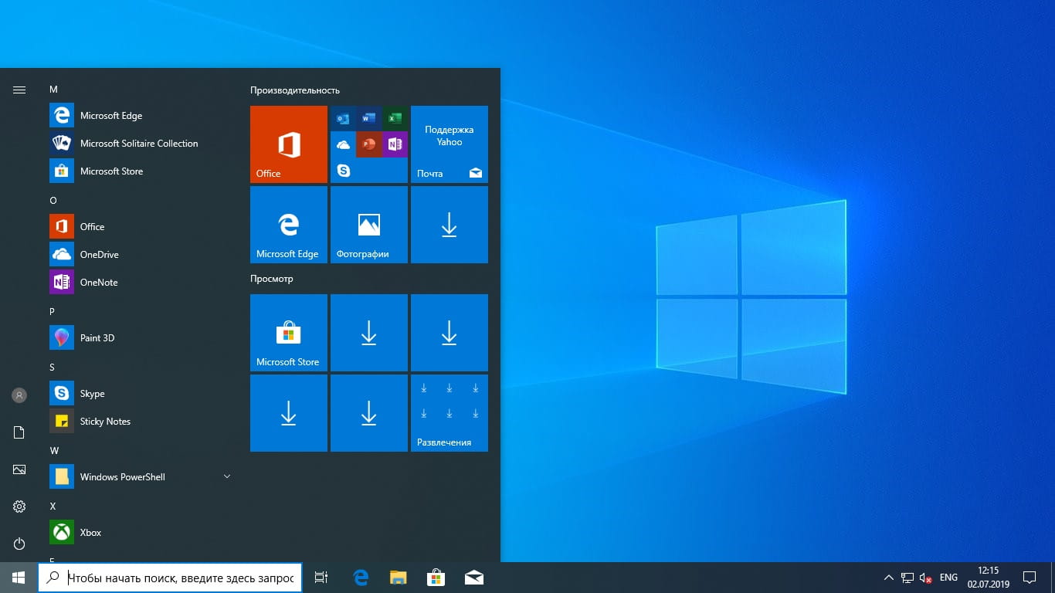
Task: Click the user account avatar icon
Action: pos(19,395)
